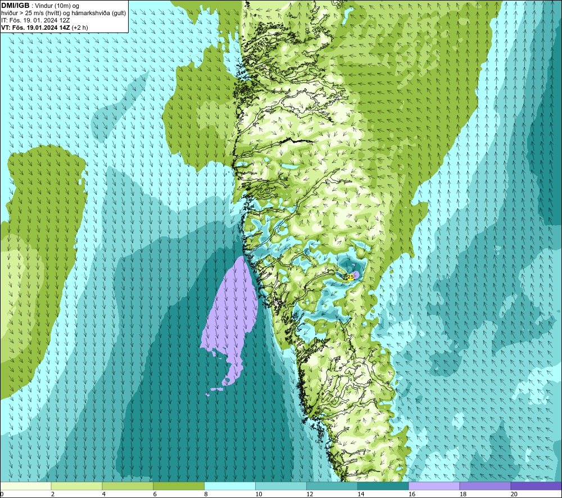Click the dark violet above-20 m/s legend swatch
The width and height of the screenshot is (562, 498).
(x=536, y=486)
